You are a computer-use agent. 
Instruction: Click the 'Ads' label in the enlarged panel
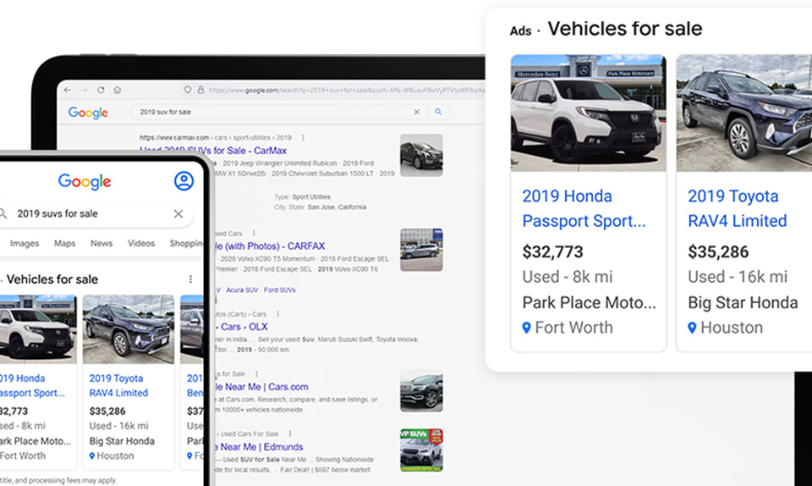click(520, 31)
